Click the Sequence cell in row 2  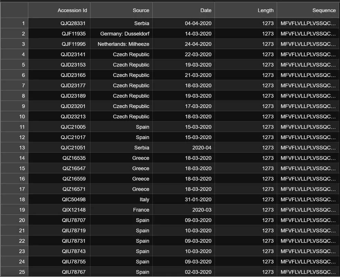click(x=308, y=34)
